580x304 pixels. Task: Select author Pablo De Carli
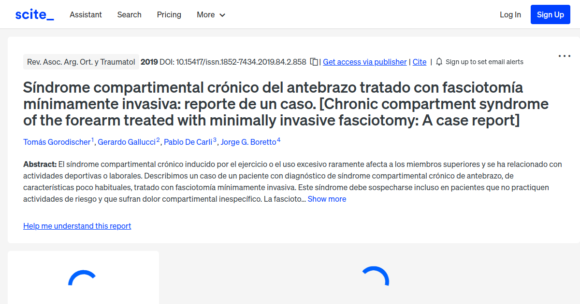[x=187, y=142]
